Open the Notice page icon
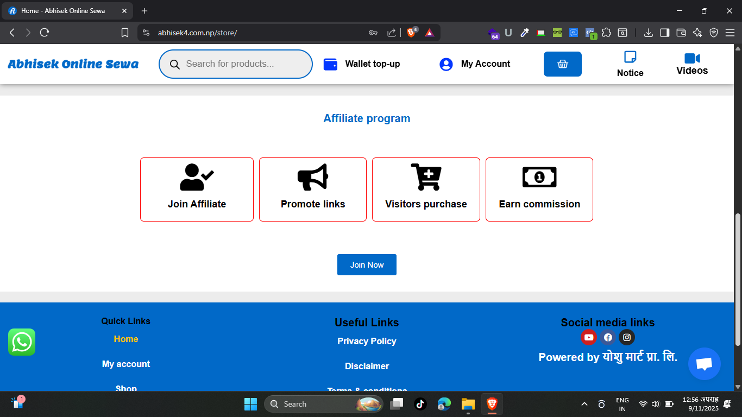 pos(630,57)
